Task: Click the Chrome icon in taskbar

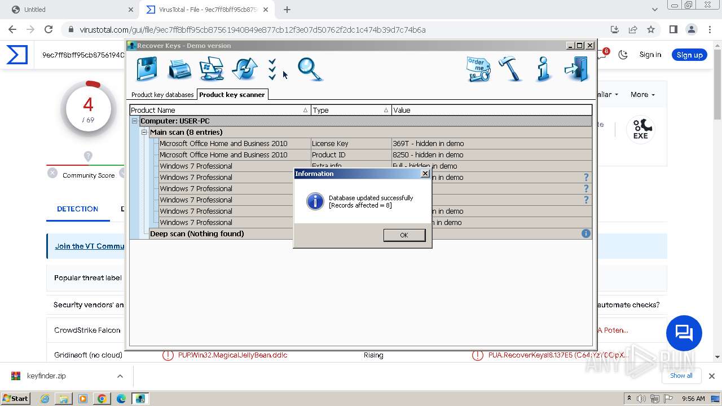Action: coord(102,399)
